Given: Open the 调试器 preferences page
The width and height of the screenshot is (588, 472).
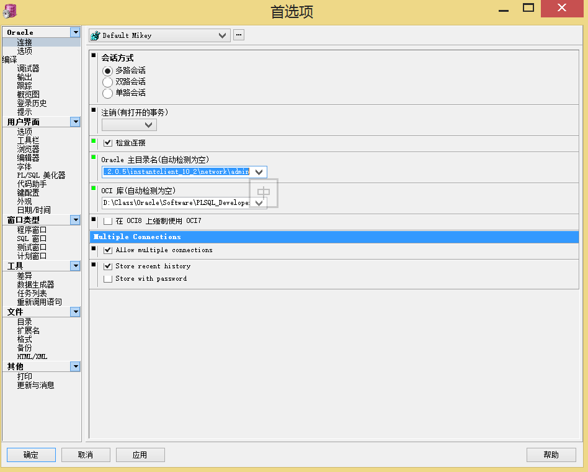Looking at the screenshot, I should tap(28, 68).
